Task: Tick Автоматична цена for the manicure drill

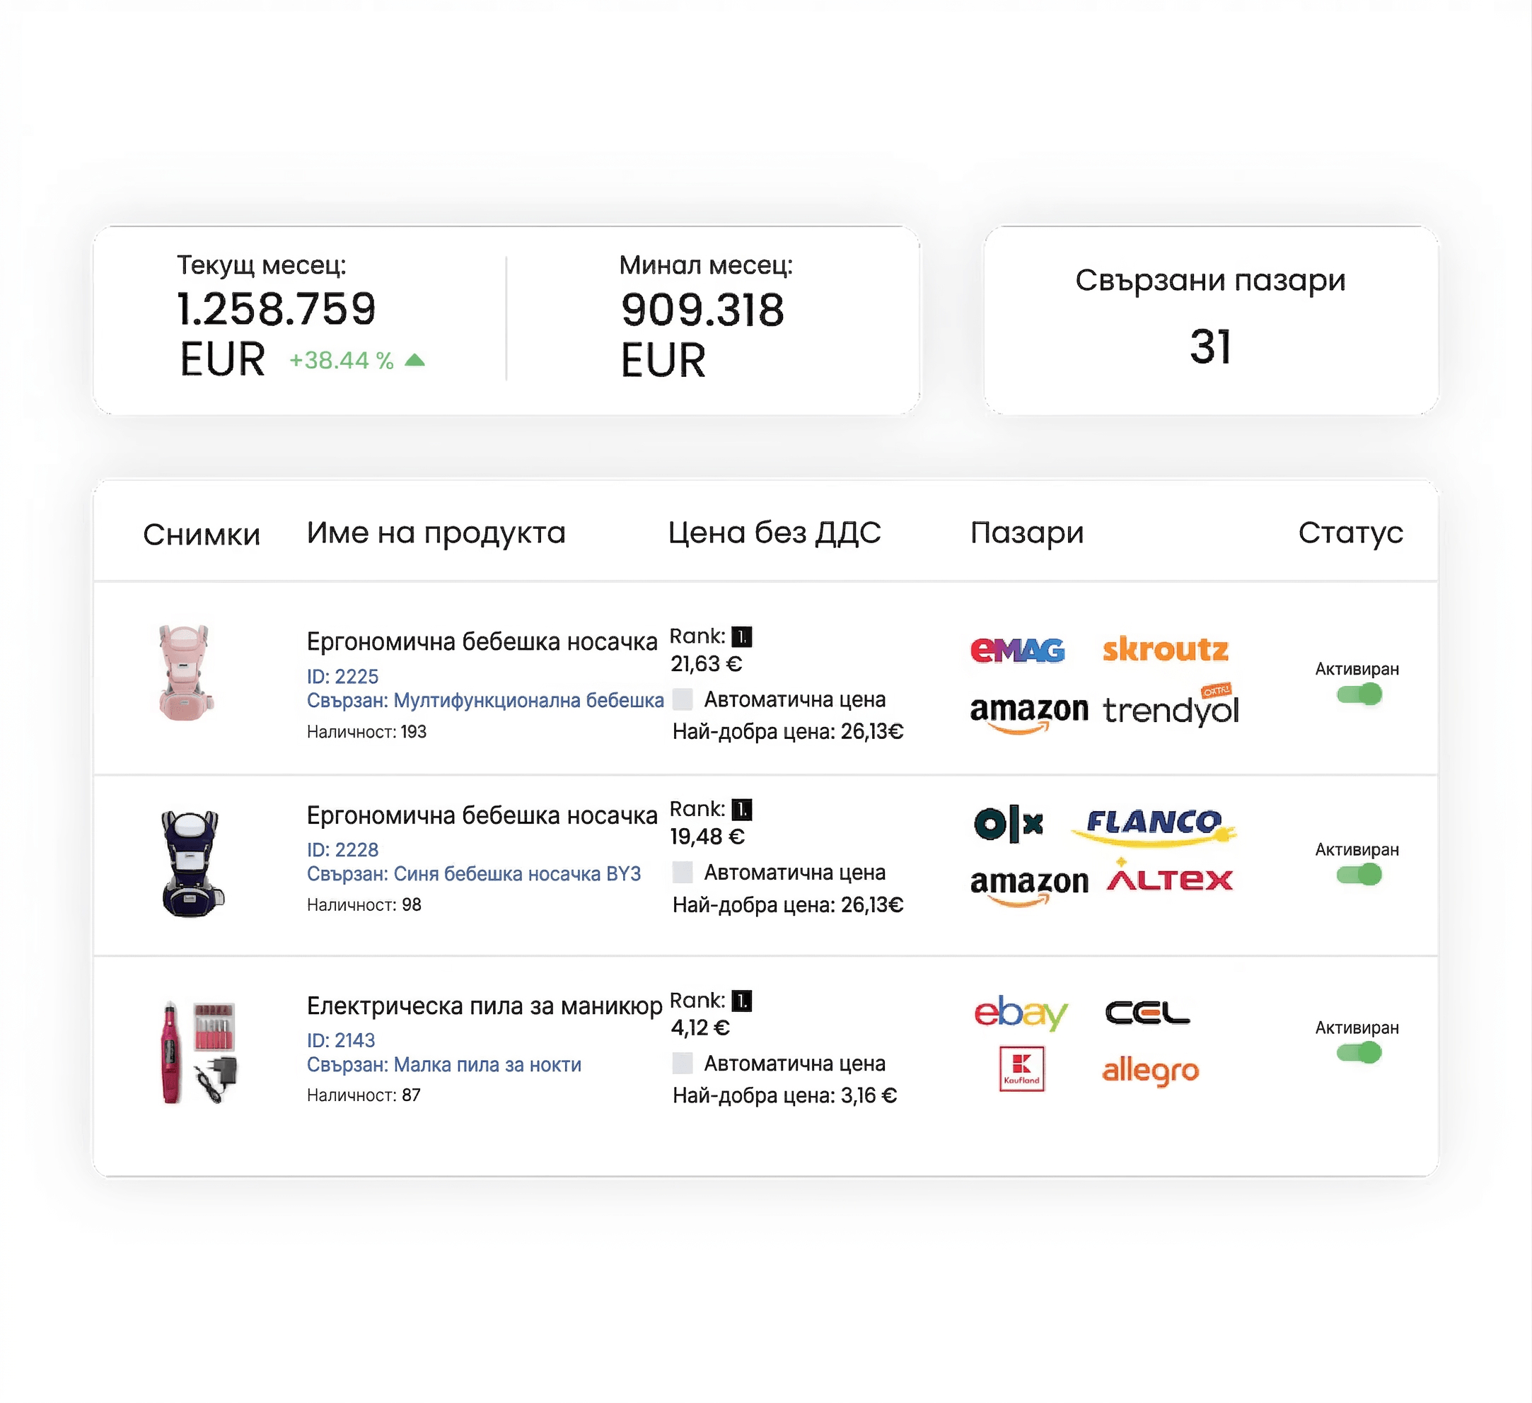Action: 683,1063
